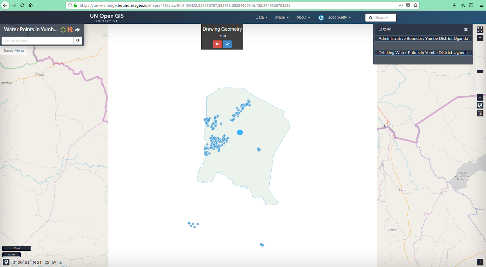486x267 pixels.
Task: Toggle fullscreen map view
Action: (480, 29)
